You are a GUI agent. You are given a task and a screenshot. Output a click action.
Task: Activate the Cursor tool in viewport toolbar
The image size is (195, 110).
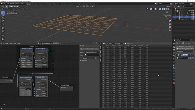3,16
